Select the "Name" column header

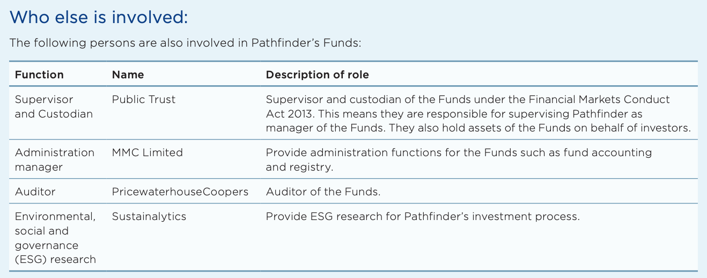point(128,75)
